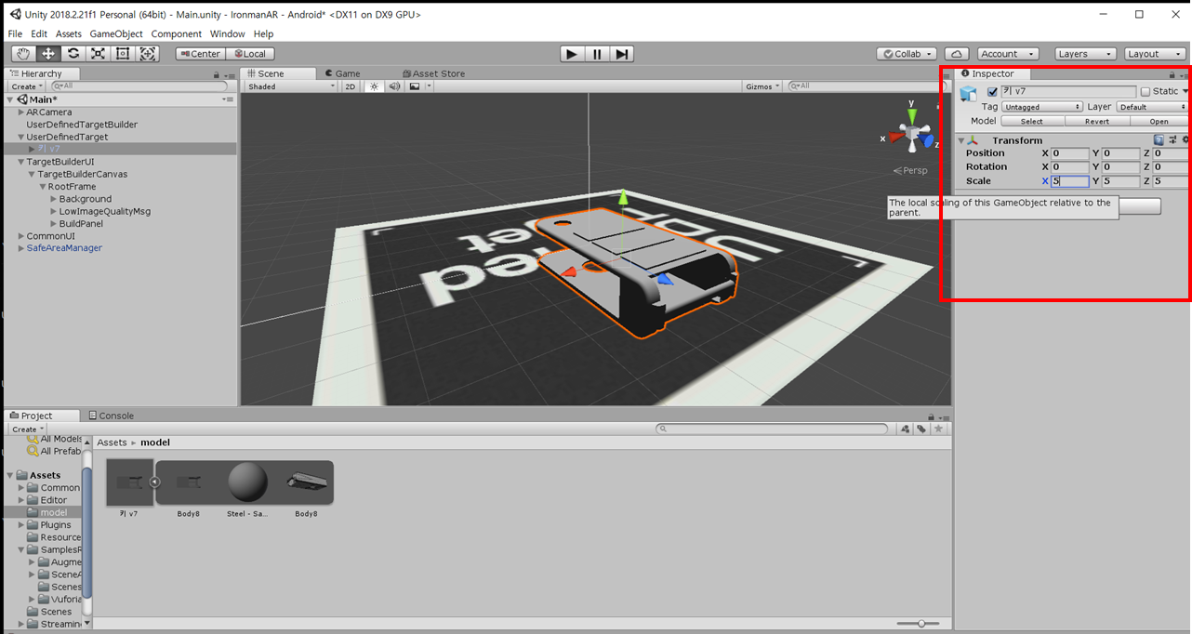Click the GameObject cube icon in Inspector
Image resolution: width=1192 pixels, height=634 pixels.
969,93
